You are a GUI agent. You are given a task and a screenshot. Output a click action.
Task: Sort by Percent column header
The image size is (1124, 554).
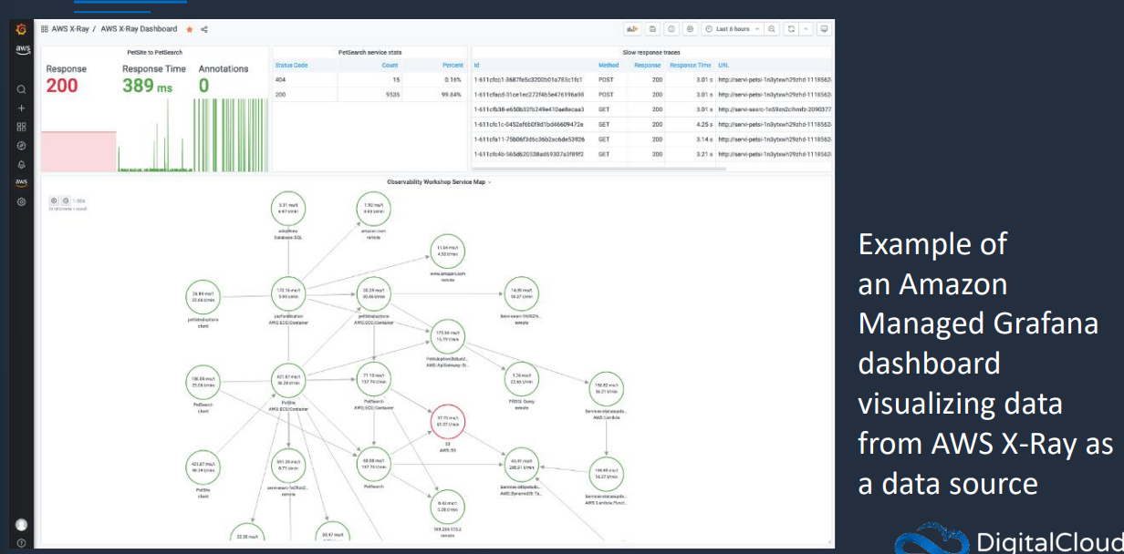(453, 66)
